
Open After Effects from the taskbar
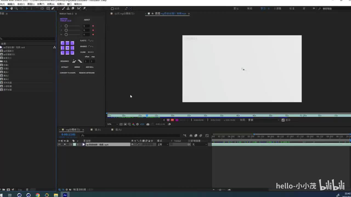tap(65, 195)
